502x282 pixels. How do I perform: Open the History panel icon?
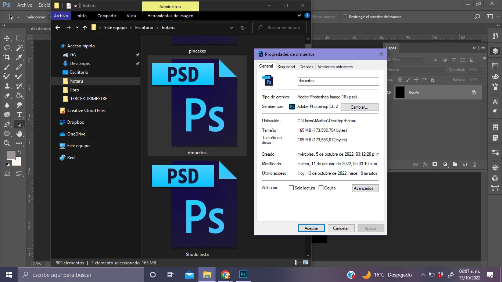click(495, 36)
